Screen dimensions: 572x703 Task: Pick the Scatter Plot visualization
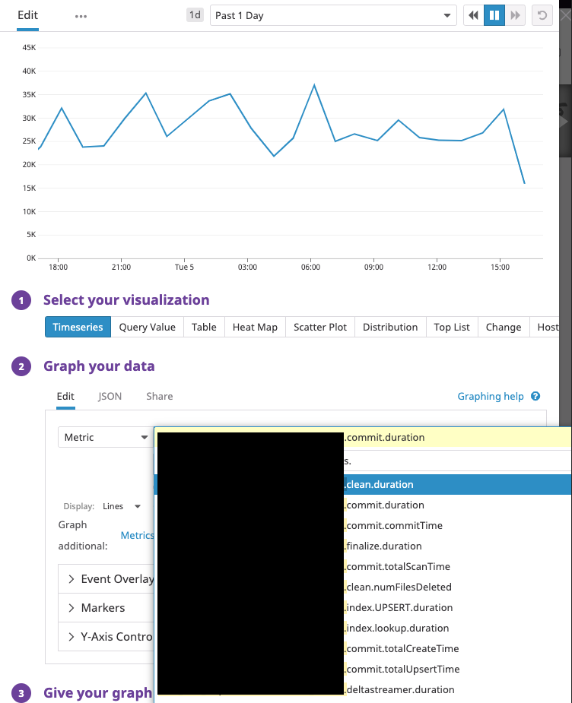click(320, 327)
